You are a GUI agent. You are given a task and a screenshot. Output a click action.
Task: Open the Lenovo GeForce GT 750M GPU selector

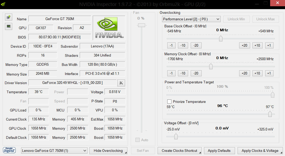(54, 151)
